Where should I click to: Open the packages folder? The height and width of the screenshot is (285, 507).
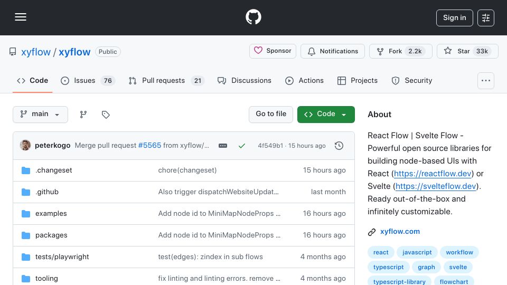pos(51,235)
